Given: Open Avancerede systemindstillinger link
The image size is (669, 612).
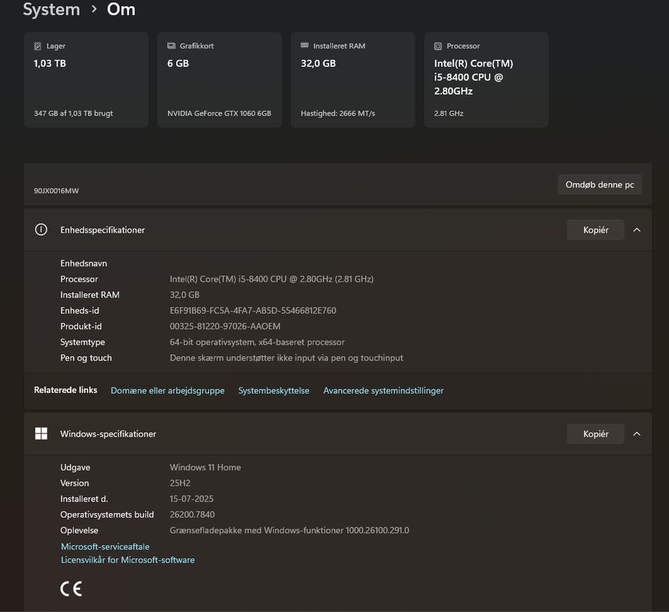Looking at the screenshot, I should pyautogui.click(x=383, y=390).
